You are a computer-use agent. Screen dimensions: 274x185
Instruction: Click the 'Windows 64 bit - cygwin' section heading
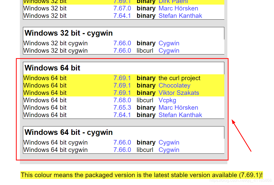pyautogui.click(x=69, y=132)
